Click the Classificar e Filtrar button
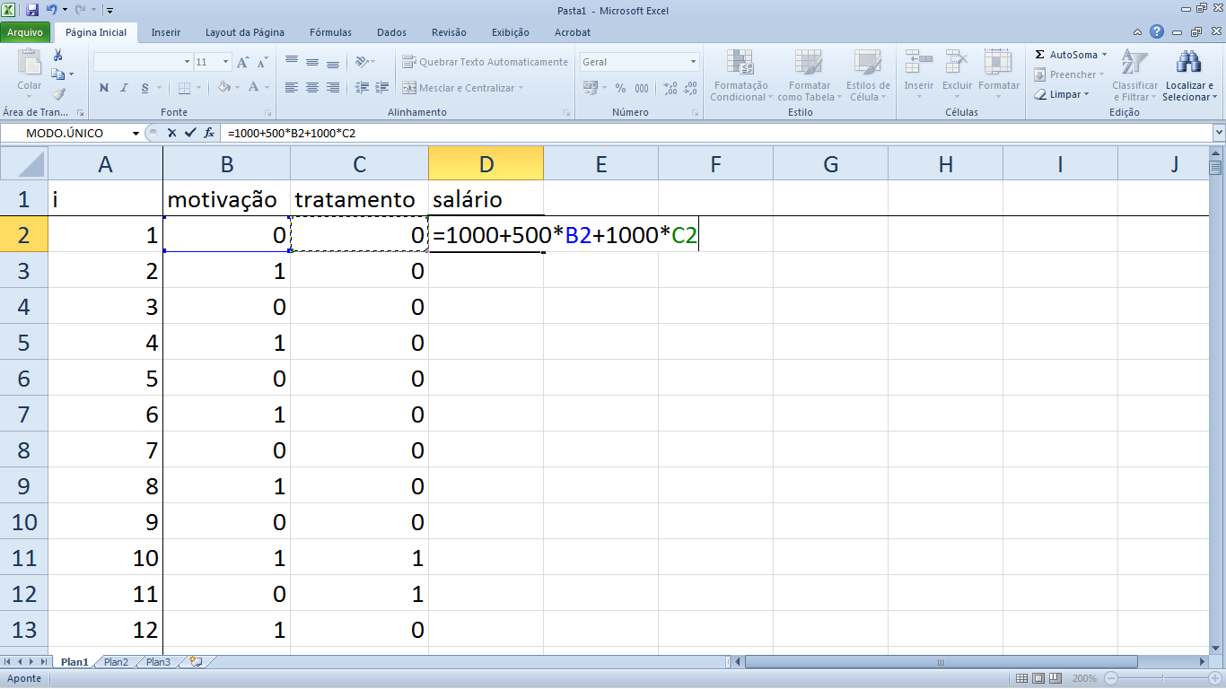This screenshot has width=1226, height=689. coord(1135,75)
